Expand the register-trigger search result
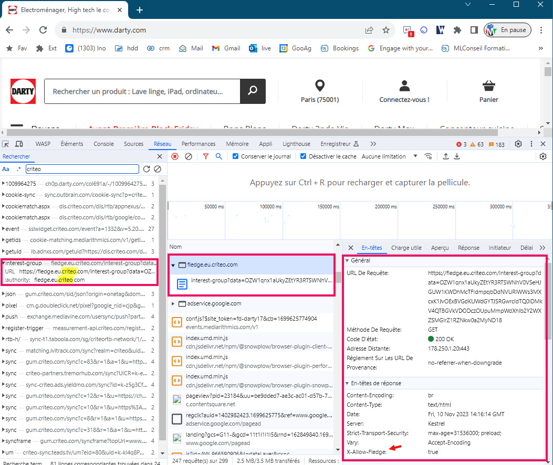Screen dimensions: 553x465 [x=3, y=328]
